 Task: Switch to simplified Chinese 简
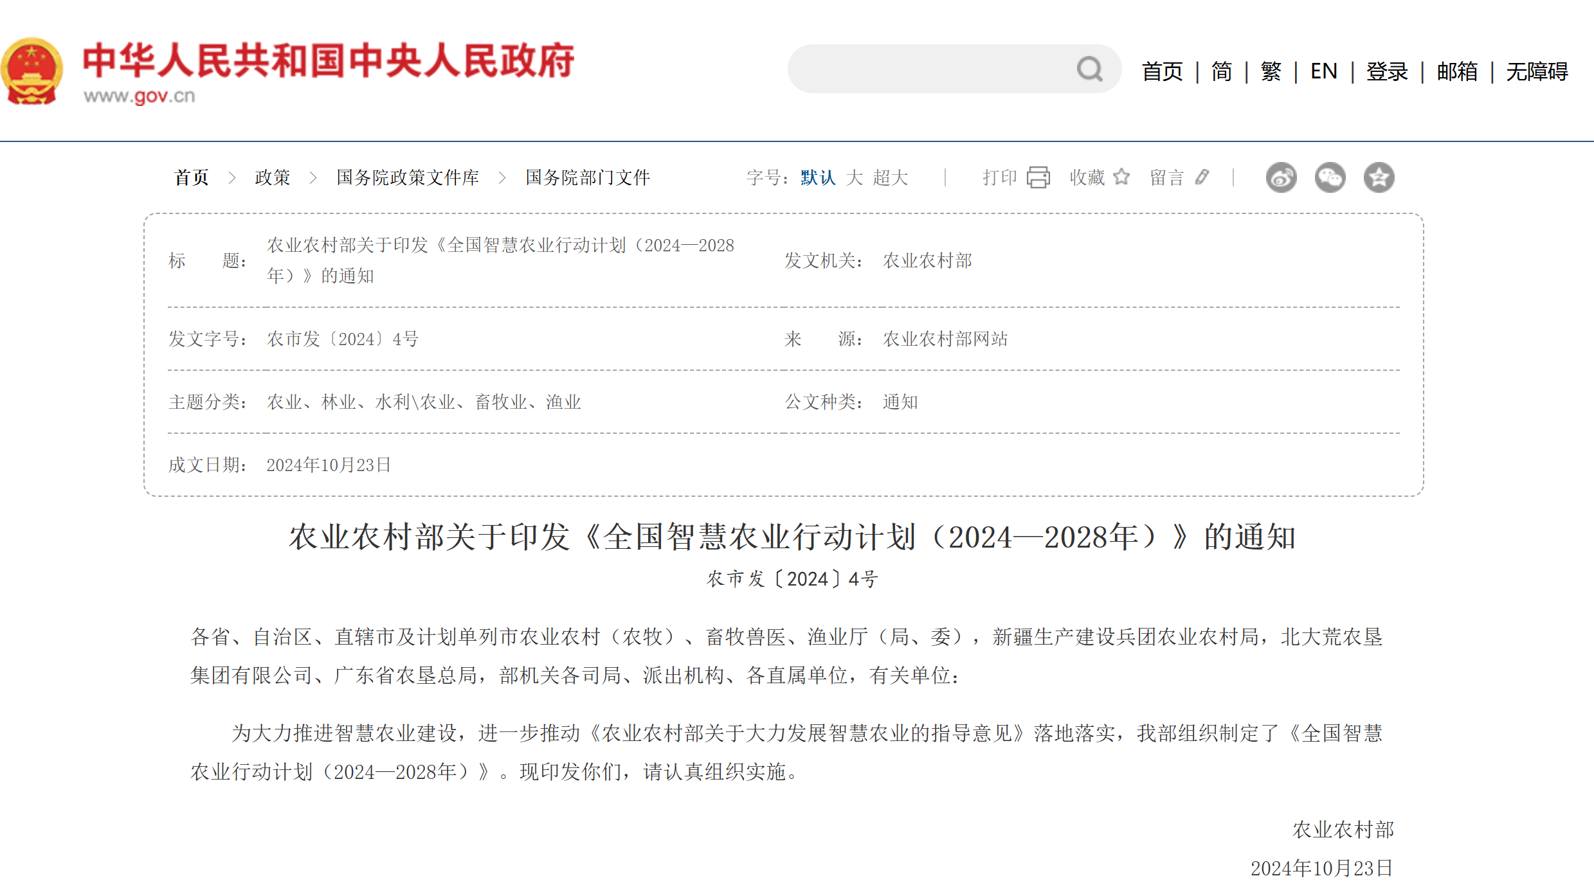click(x=1221, y=71)
